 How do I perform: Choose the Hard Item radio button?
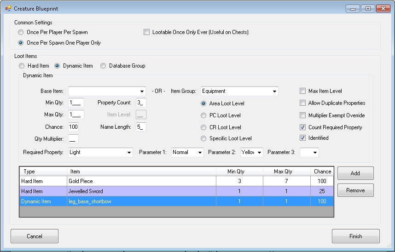click(x=22, y=66)
